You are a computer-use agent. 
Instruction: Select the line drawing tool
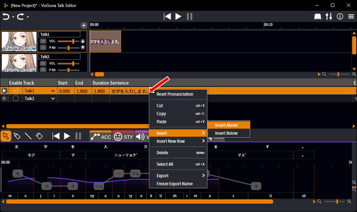pyautogui.click(x=28, y=136)
